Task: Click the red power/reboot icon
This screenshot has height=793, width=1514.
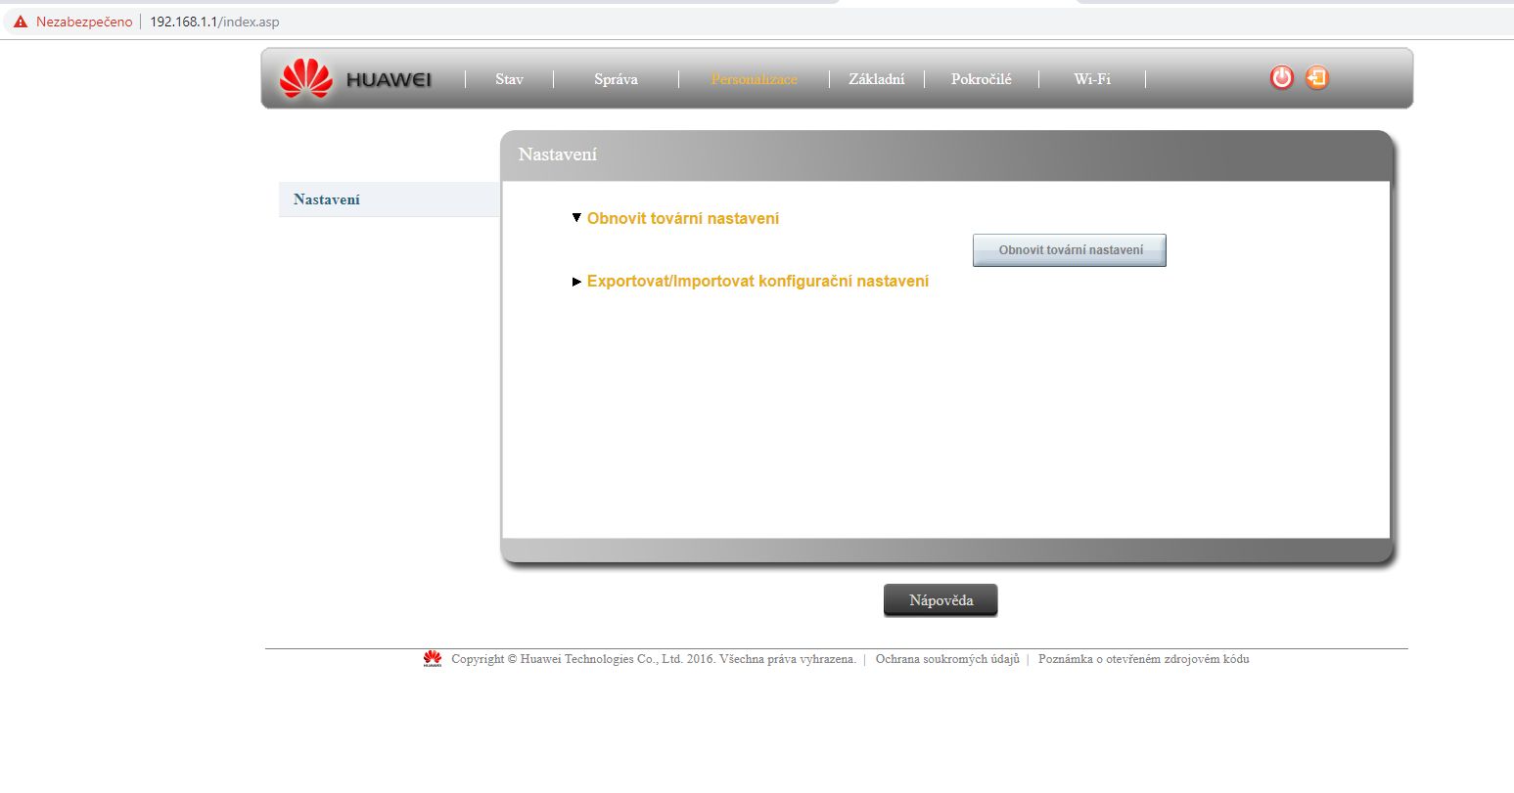Action: point(1281,78)
